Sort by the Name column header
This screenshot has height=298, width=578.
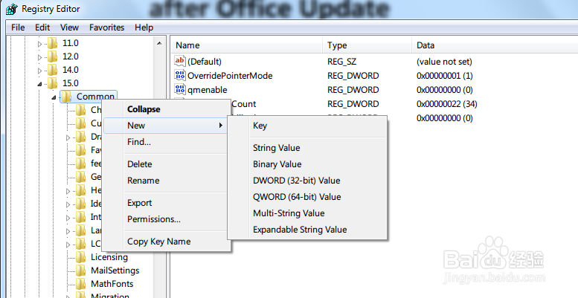tap(246, 45)
